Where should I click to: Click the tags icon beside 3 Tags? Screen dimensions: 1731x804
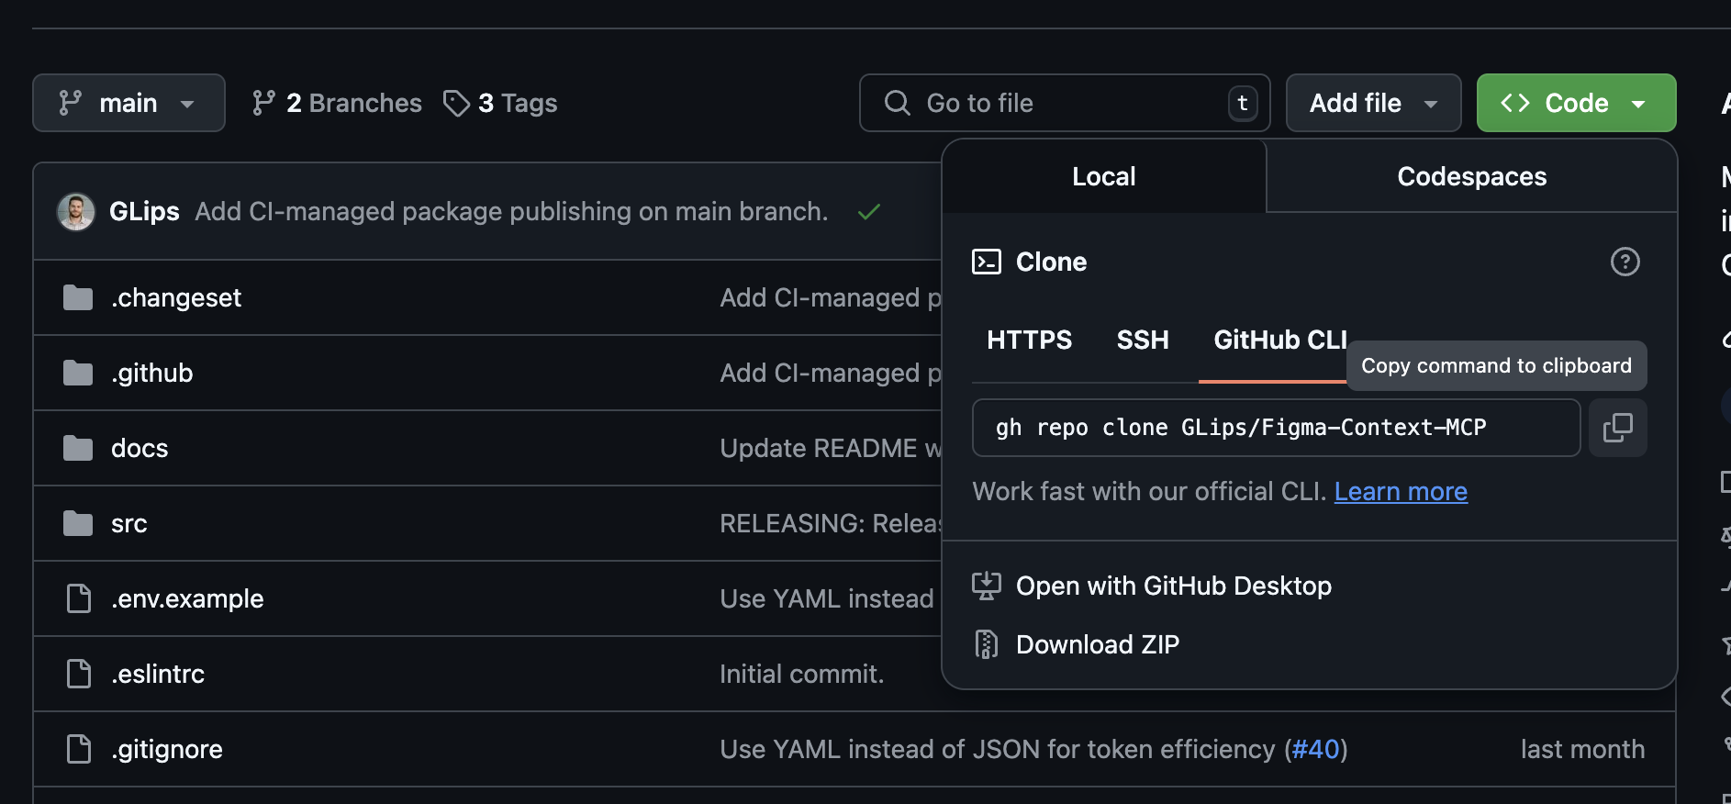click(456, 103)
